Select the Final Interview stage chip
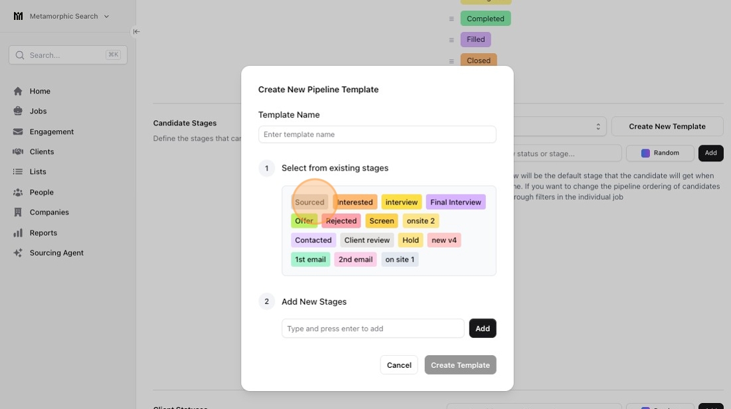Image resolution: width=731 pixels, height=409 pixels. coord(455,203)
